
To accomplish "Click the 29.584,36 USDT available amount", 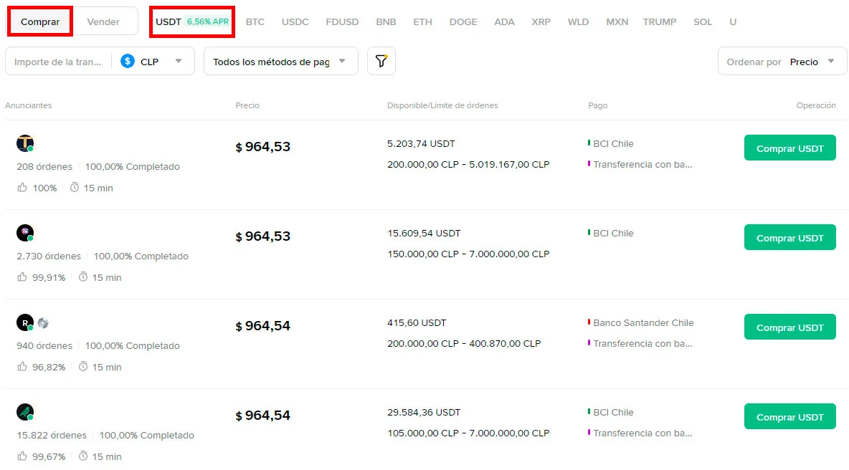I will coord(424,413).
